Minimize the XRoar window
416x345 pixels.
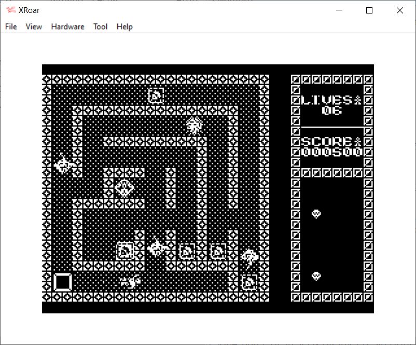click(339, 10)
